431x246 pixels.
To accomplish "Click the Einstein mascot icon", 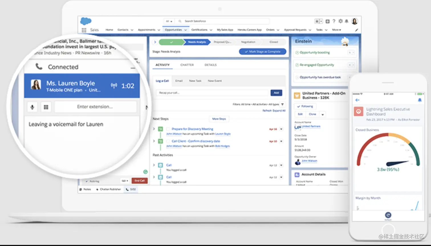I will coord(345,42).
